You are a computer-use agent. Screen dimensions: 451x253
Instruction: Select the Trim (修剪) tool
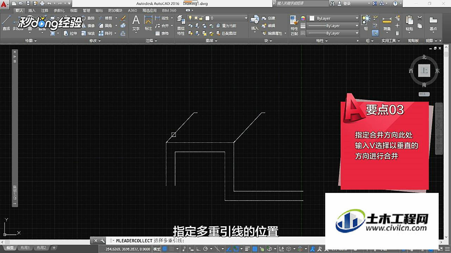106,18
